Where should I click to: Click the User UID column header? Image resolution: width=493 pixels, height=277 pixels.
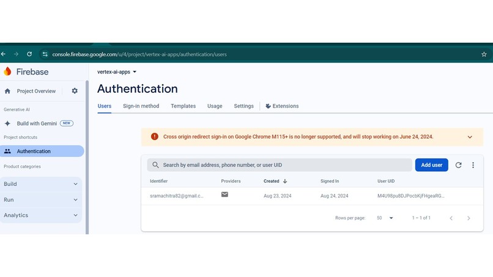click(x=386, y=181)
